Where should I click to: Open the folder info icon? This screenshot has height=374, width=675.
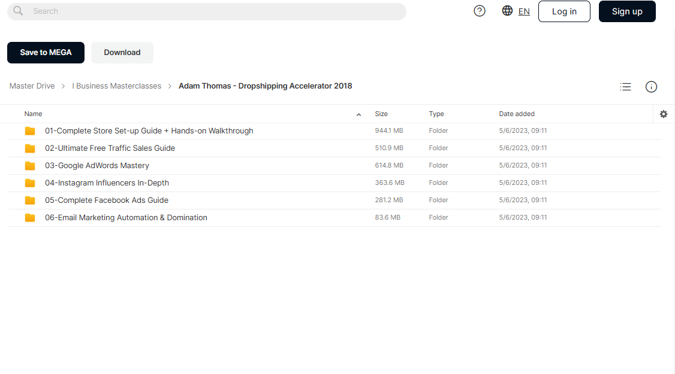click(651, 87)
